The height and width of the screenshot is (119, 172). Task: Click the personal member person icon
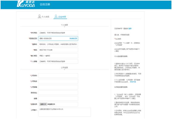[x=40, y=16]
